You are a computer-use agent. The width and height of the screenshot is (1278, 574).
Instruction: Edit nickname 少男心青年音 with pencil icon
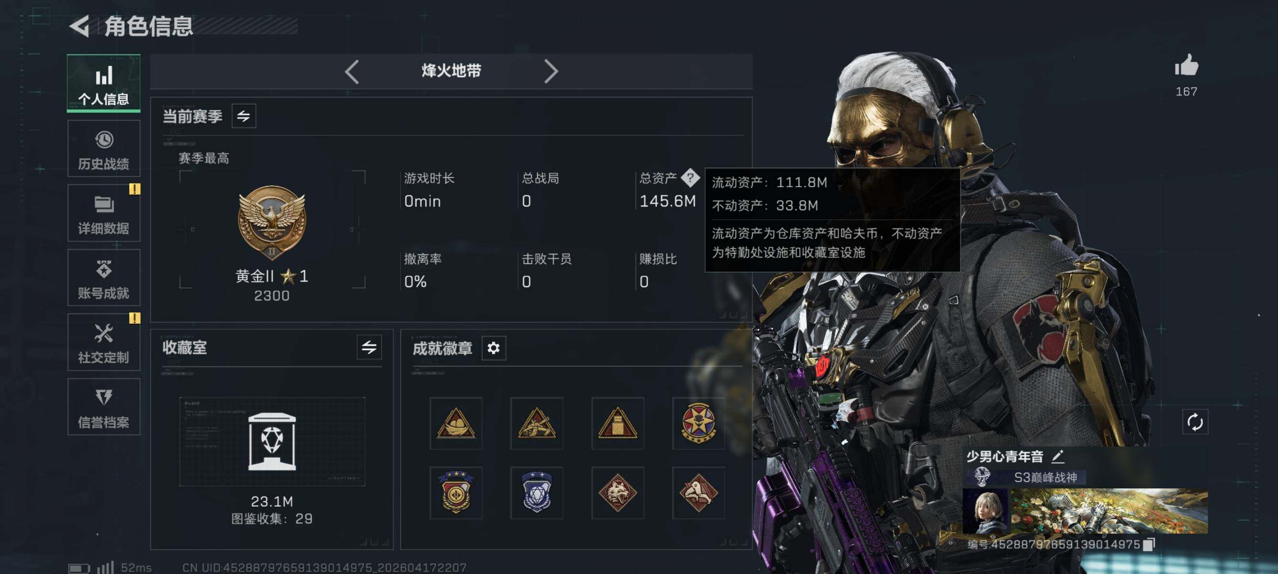point(1058,456)
